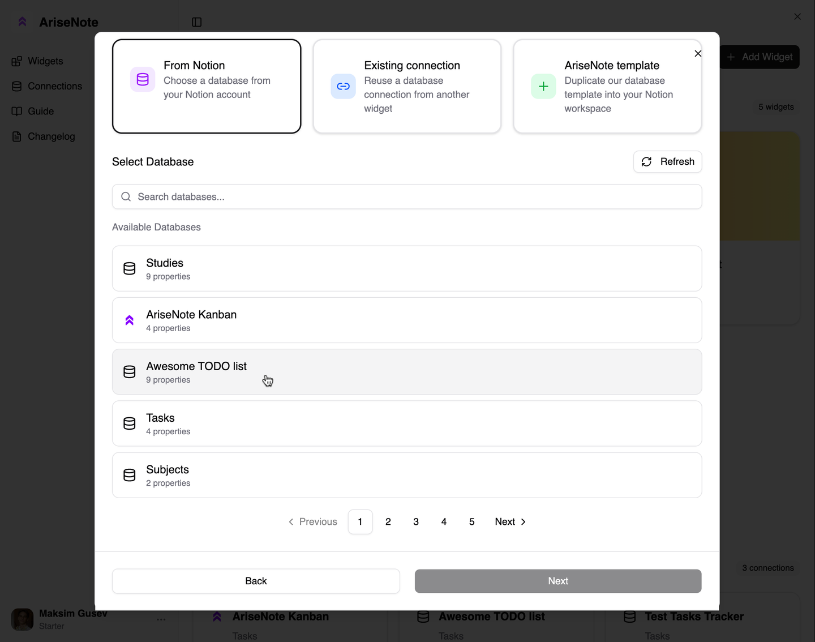The width and height of the screenshot is (815, 642).
Task: Click the Add Widget button
Action: coord(760,57)
